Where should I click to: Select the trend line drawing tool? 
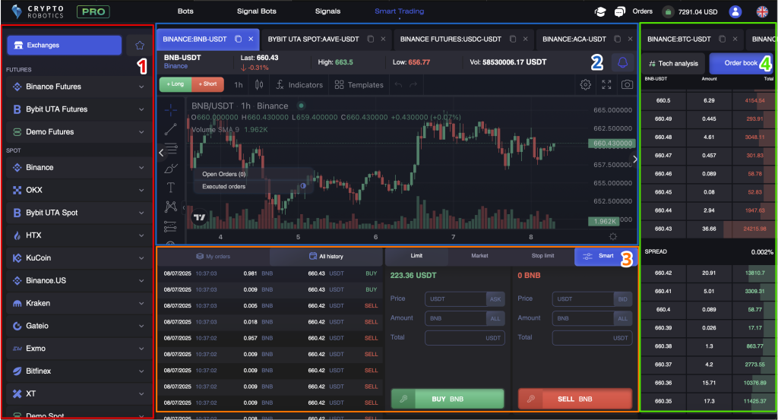point(171,129)
